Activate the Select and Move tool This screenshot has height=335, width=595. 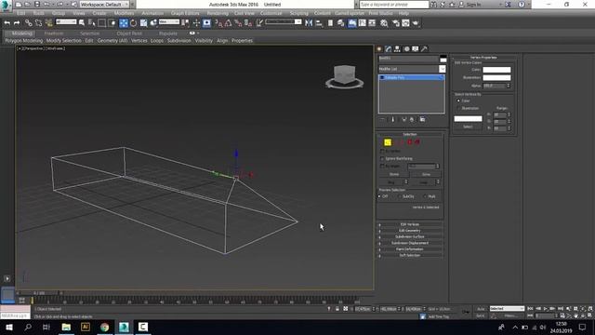[x=124, y=23]
